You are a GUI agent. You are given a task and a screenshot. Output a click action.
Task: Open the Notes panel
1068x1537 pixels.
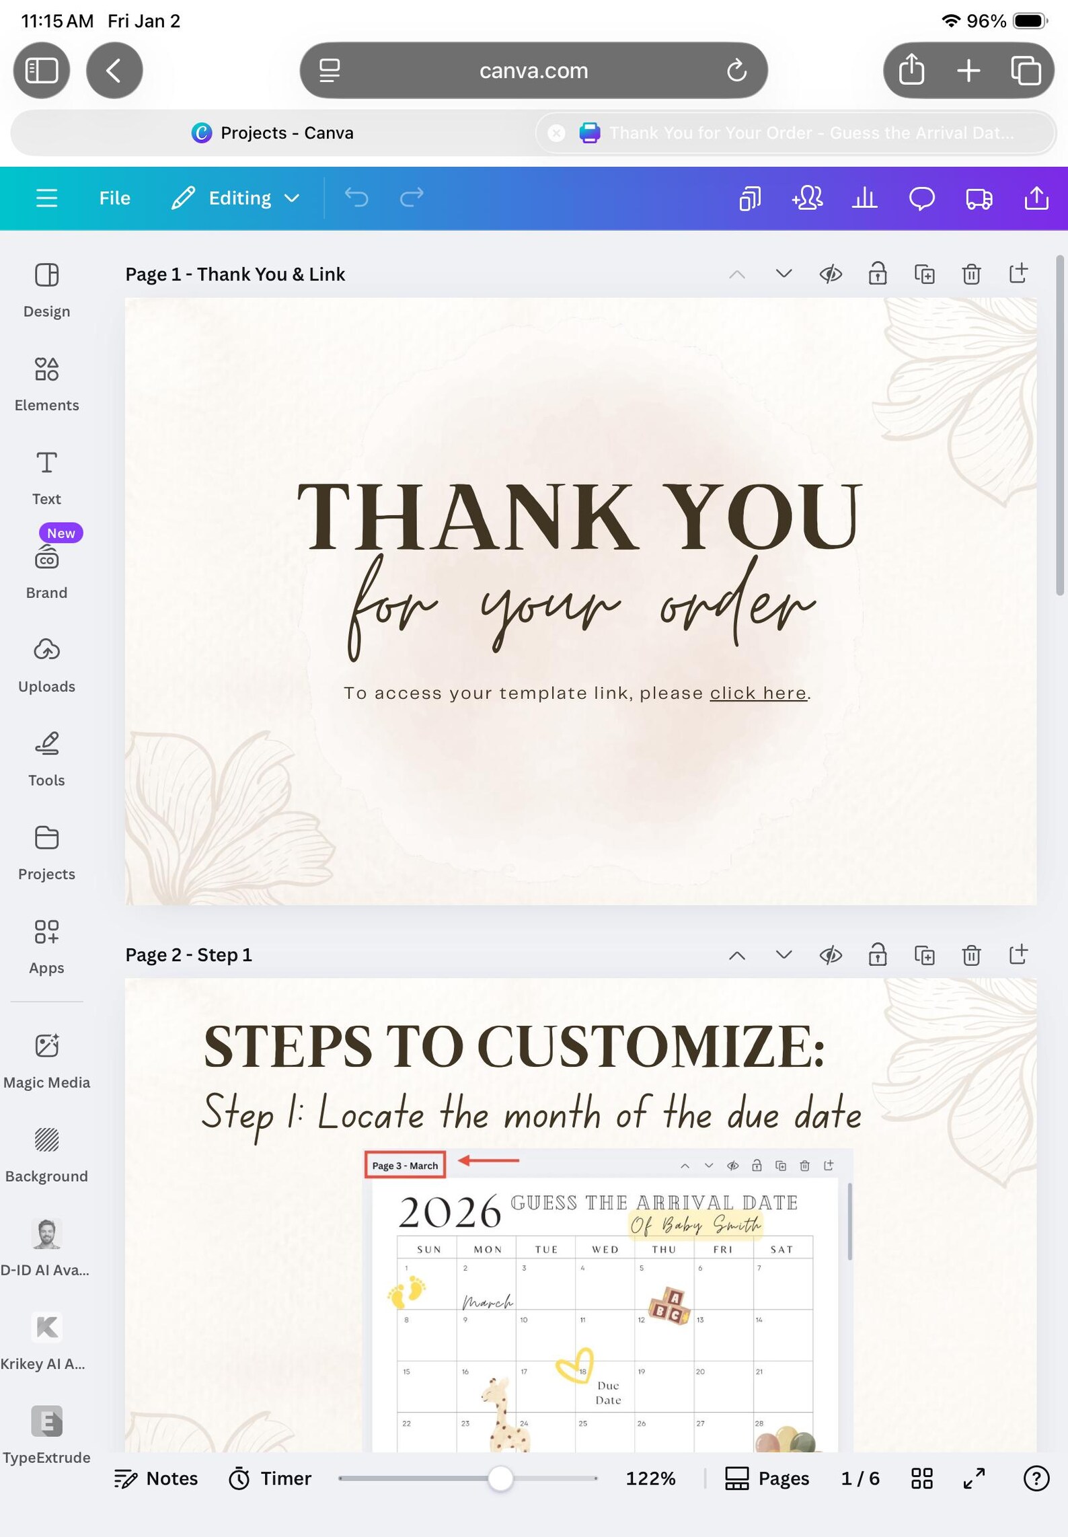tap(156, 1478)
